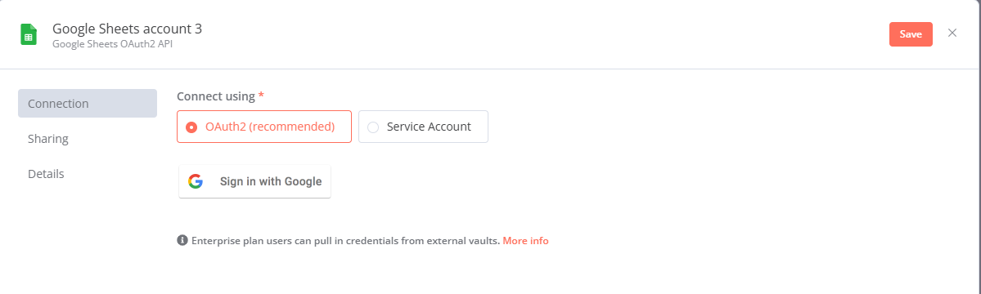Click the Google G logo
This screenshot has width=981, height=294.
pos(196,181)
